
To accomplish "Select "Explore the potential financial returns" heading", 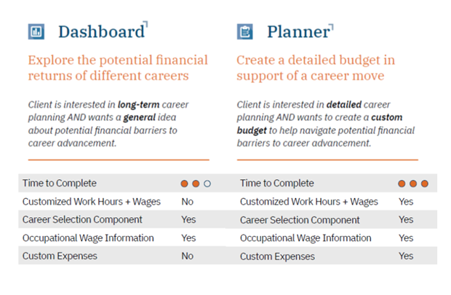I will [118, 68].
